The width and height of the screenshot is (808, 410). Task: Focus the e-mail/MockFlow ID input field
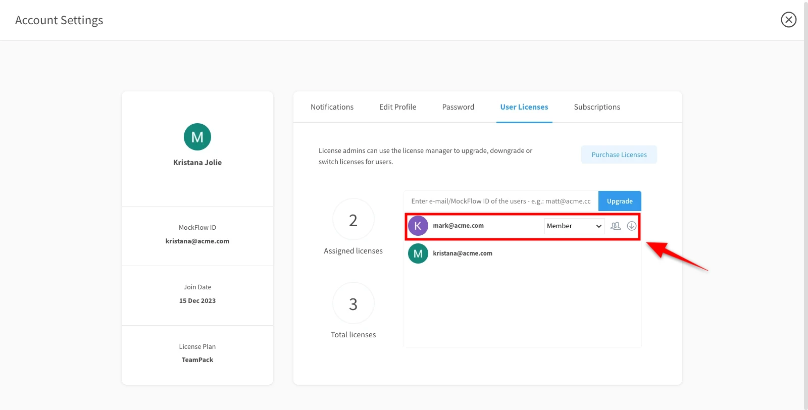tap(501, 201)
